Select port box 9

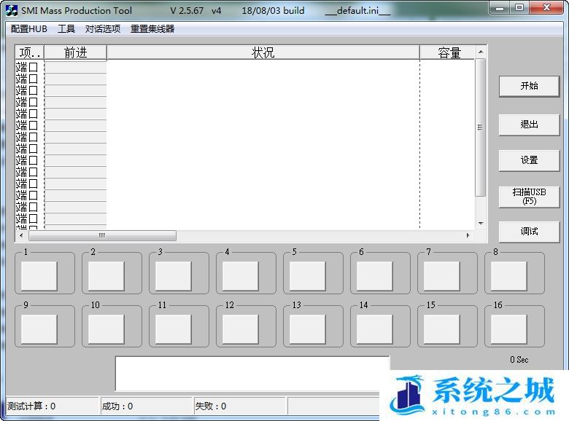[x=39, y=329]
